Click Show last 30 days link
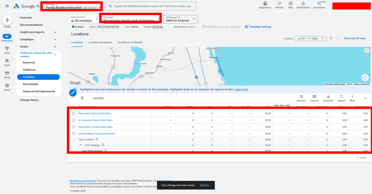372x194 pixels. pos(355,38)
